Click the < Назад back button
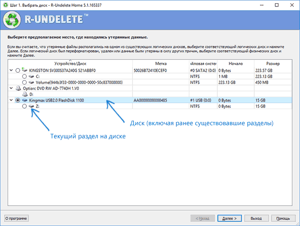The height and width of the screenshot is (226, 300). (203, 218)
